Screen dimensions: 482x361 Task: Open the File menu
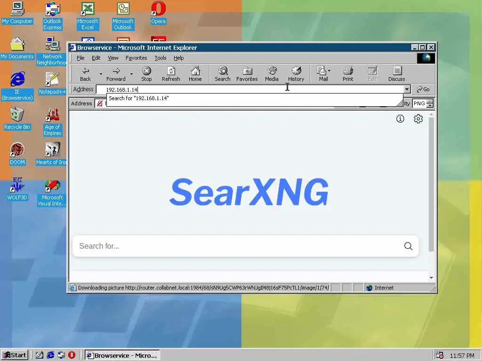tap(80, 58)
